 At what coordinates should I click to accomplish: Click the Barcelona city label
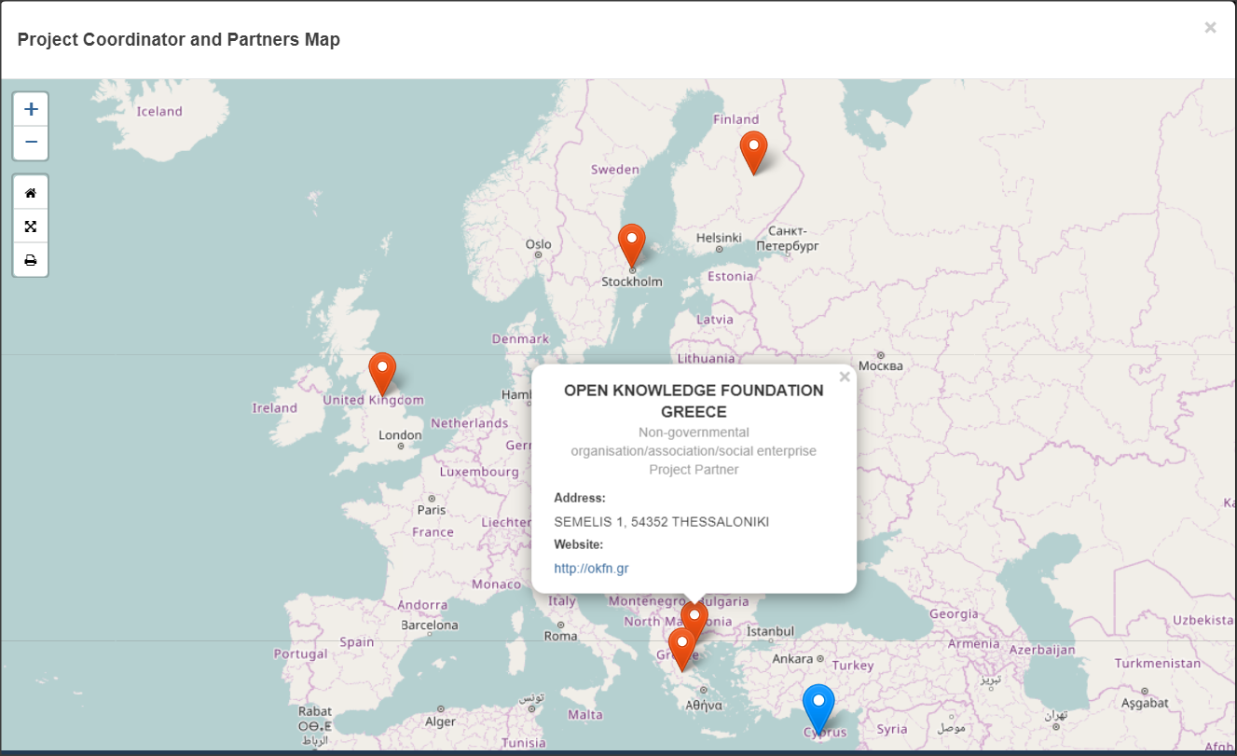[430, 625]
